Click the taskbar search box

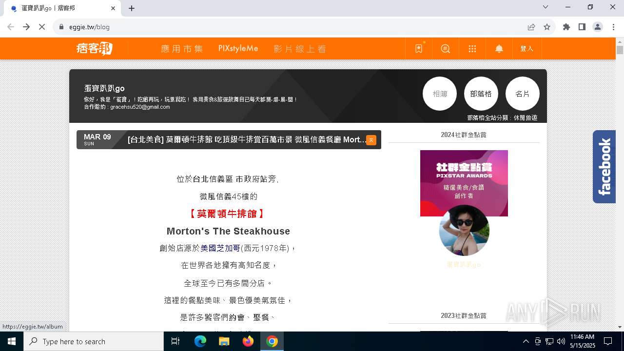click(x=94, y=341)
